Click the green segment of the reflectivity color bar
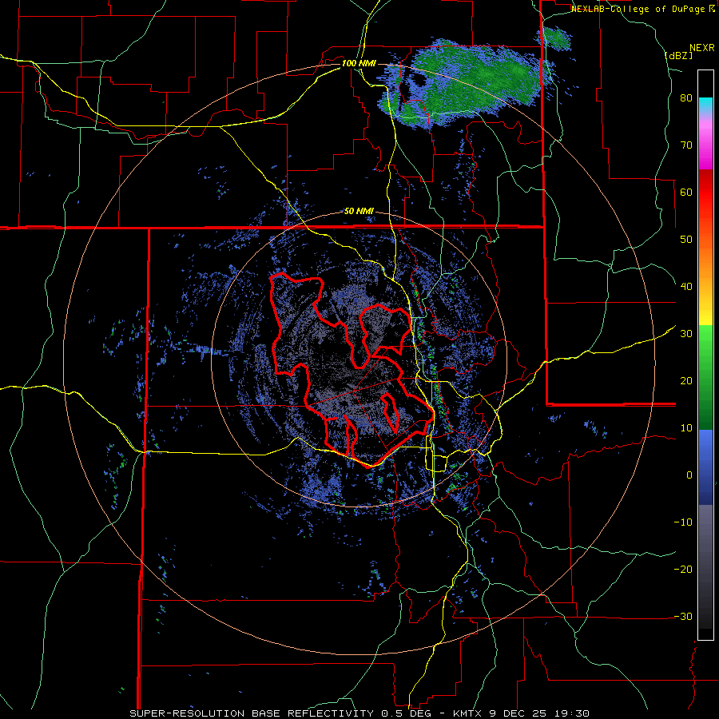Screen dimensions: 719x719 click(705, 377)
